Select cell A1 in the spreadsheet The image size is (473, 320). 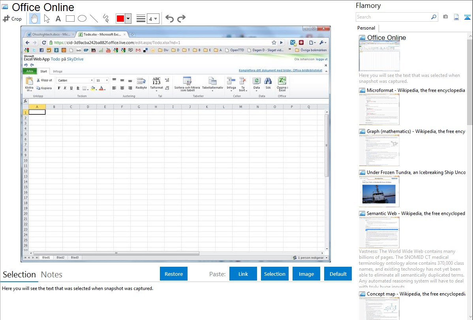pos(37,112)
